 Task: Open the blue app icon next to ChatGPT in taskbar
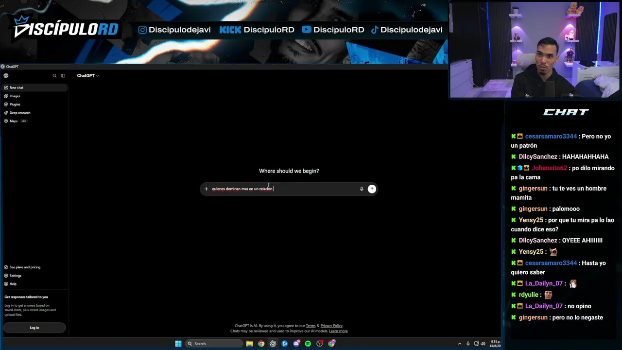[x=284, y=344]
